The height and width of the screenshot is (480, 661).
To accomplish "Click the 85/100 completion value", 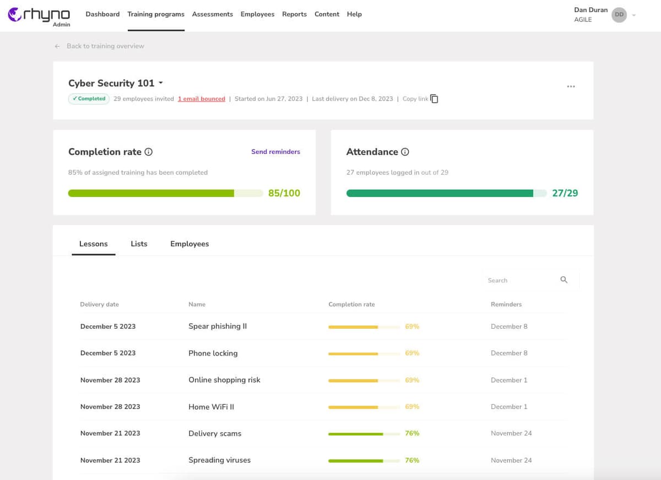I will [x=284, y=193].
